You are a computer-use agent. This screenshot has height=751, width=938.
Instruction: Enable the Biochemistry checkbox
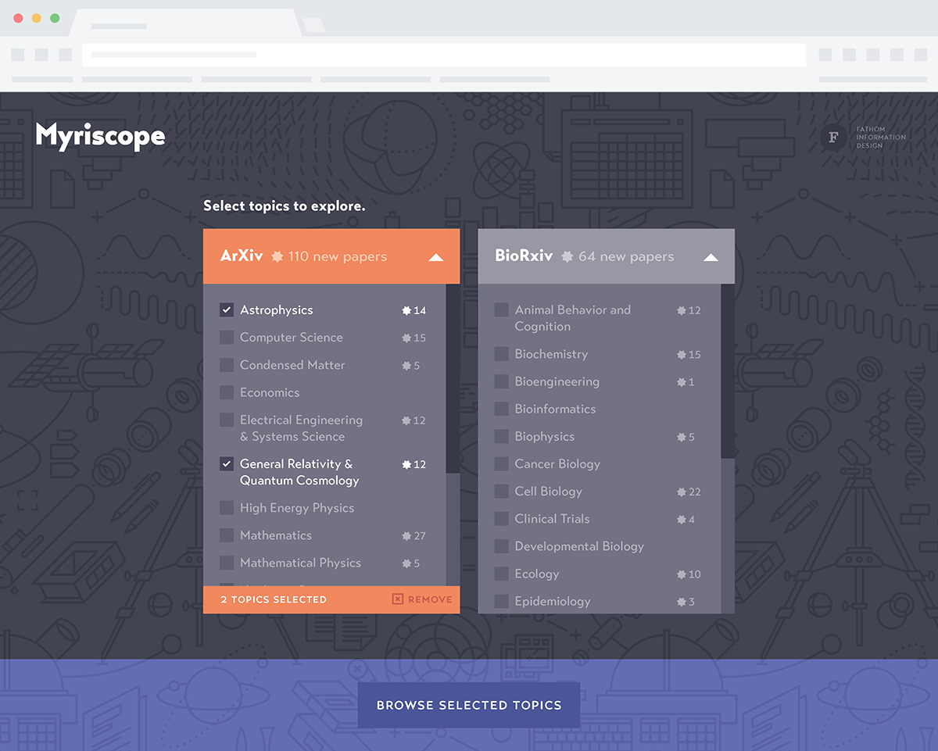pos(501,354)
